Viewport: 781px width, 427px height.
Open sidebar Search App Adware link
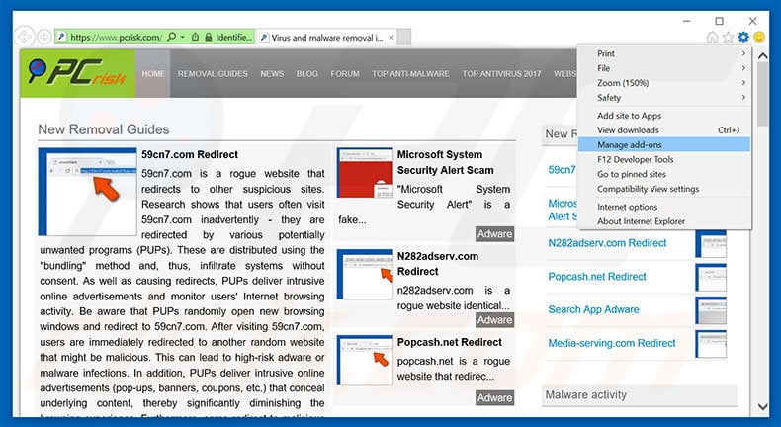tap(593, 309)
